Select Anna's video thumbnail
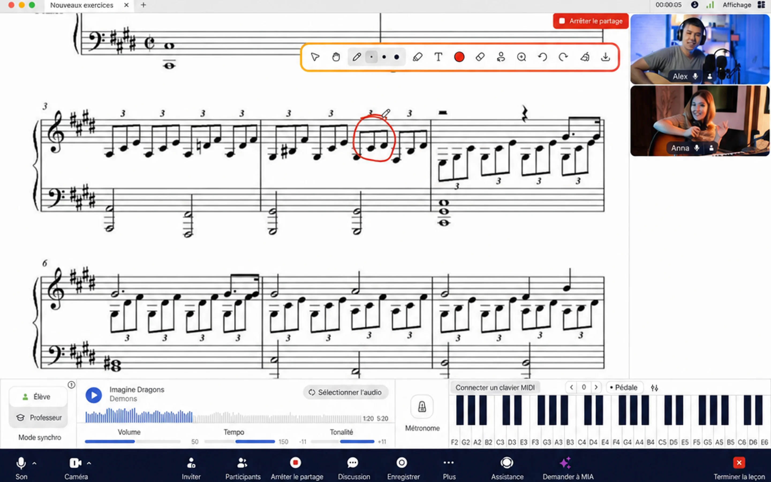 point(700,121)
